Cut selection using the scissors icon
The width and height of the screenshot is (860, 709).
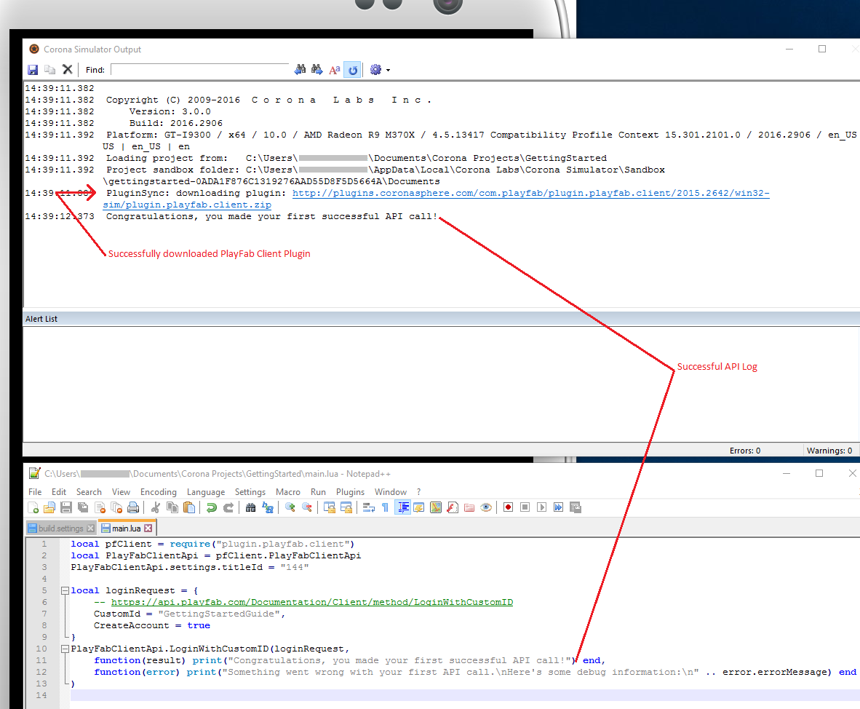pyautogui.click(x=156, y=507)
